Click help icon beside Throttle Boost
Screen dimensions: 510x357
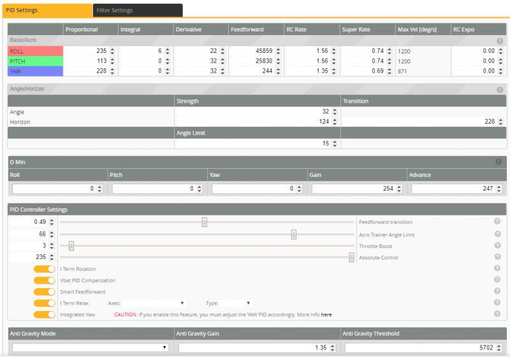[497, 245]
